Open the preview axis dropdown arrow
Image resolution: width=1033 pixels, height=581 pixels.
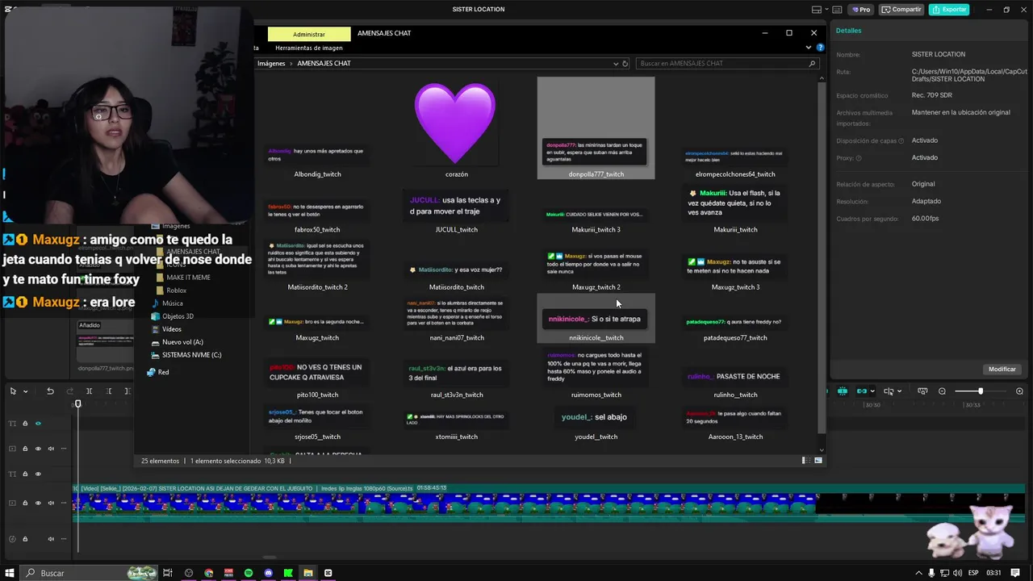(x=900, y=391)
